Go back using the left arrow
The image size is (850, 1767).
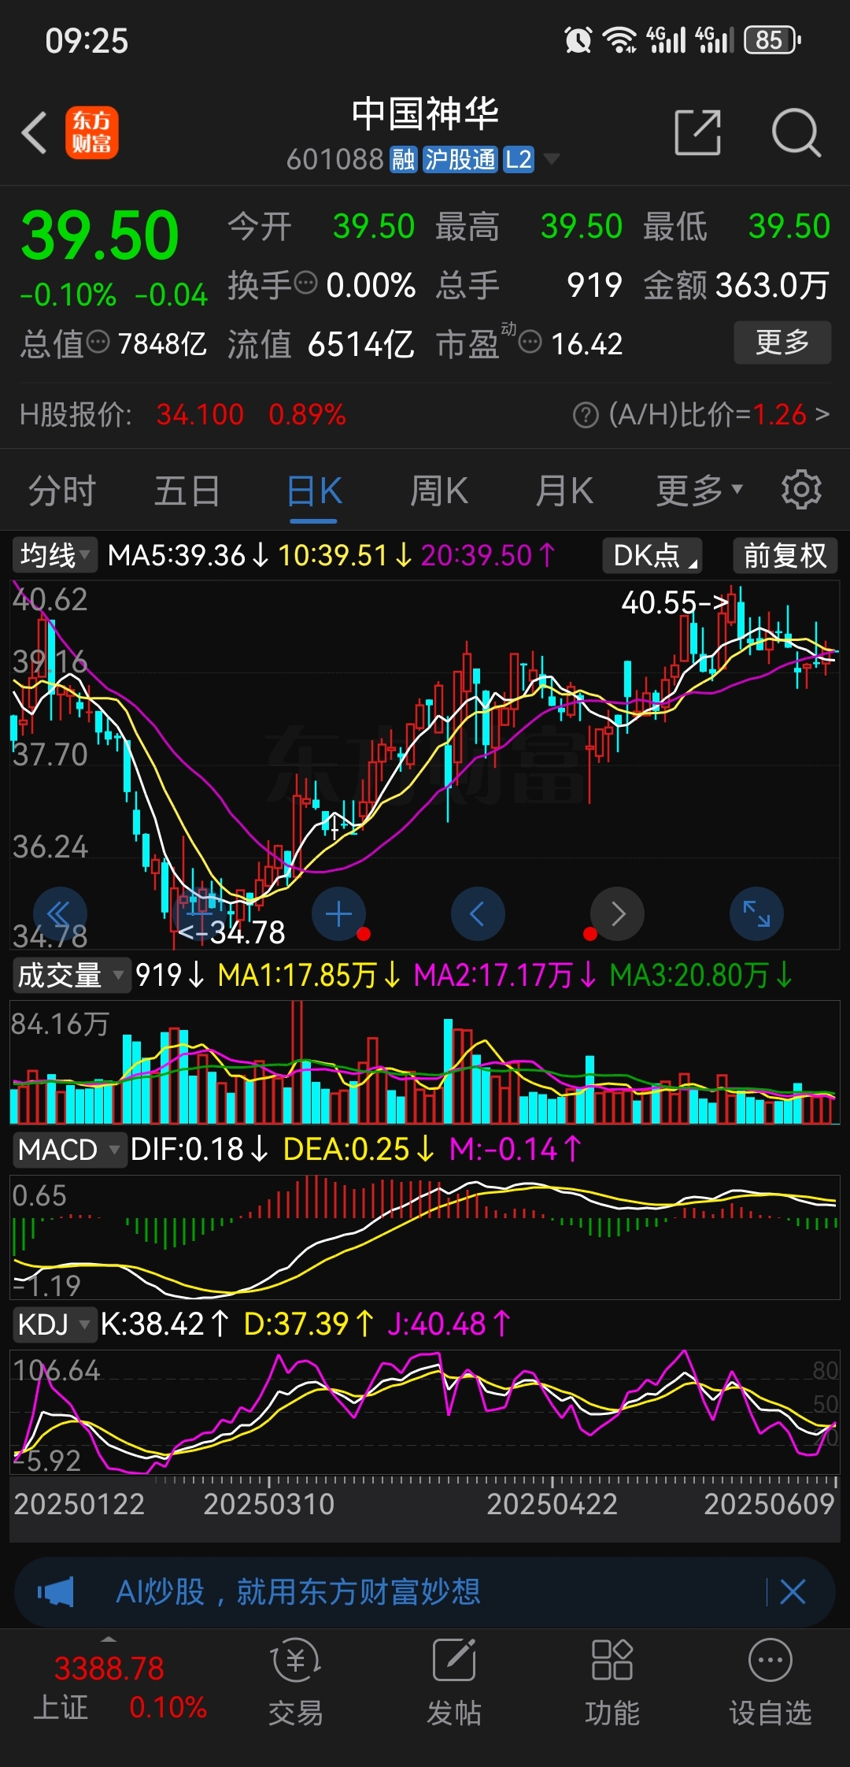click(35, 132)
